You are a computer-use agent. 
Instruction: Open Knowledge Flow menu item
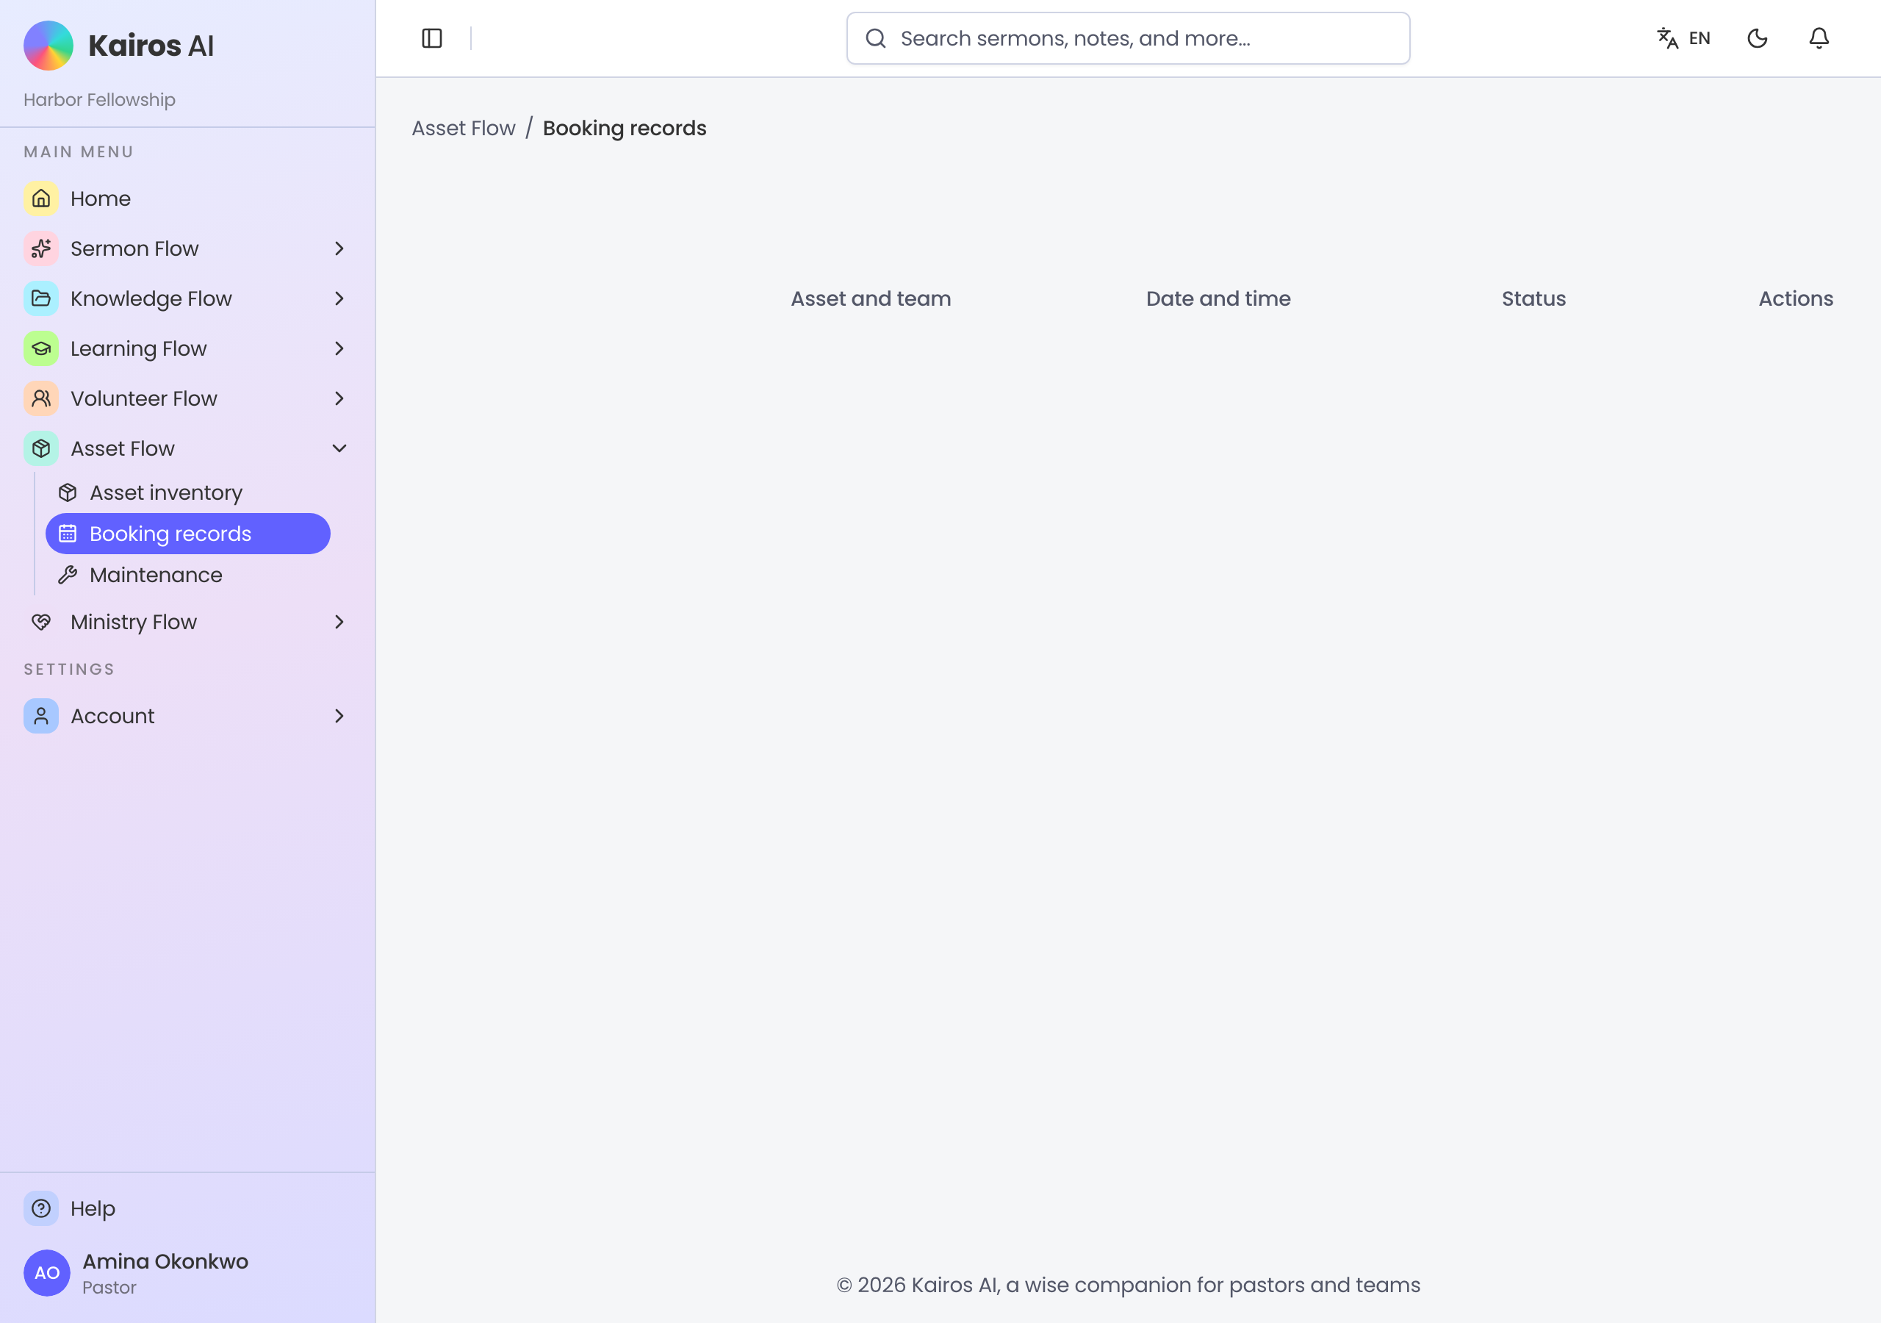[x=187, y=298]
